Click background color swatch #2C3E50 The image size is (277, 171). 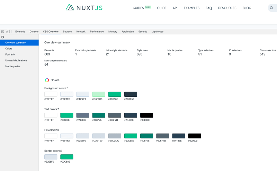(x=131, y=94)
